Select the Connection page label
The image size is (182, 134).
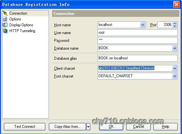(18, 13)
